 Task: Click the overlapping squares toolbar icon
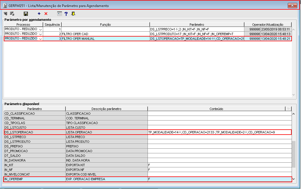click(x=12, y=13)
